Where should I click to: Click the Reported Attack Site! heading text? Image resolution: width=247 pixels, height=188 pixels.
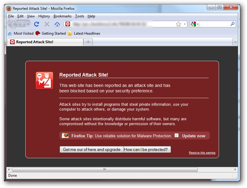84,75
